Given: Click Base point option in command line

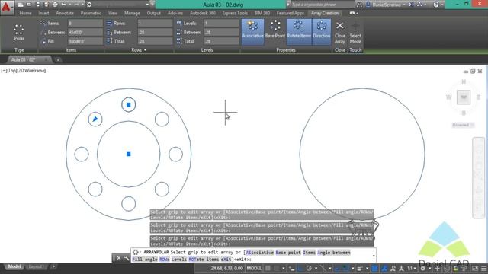Looking at the screenshot, I should tap(288, 252).
